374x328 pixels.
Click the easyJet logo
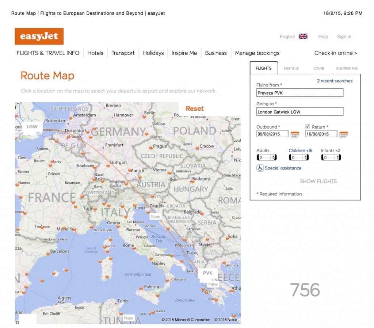tap(39, 36)
